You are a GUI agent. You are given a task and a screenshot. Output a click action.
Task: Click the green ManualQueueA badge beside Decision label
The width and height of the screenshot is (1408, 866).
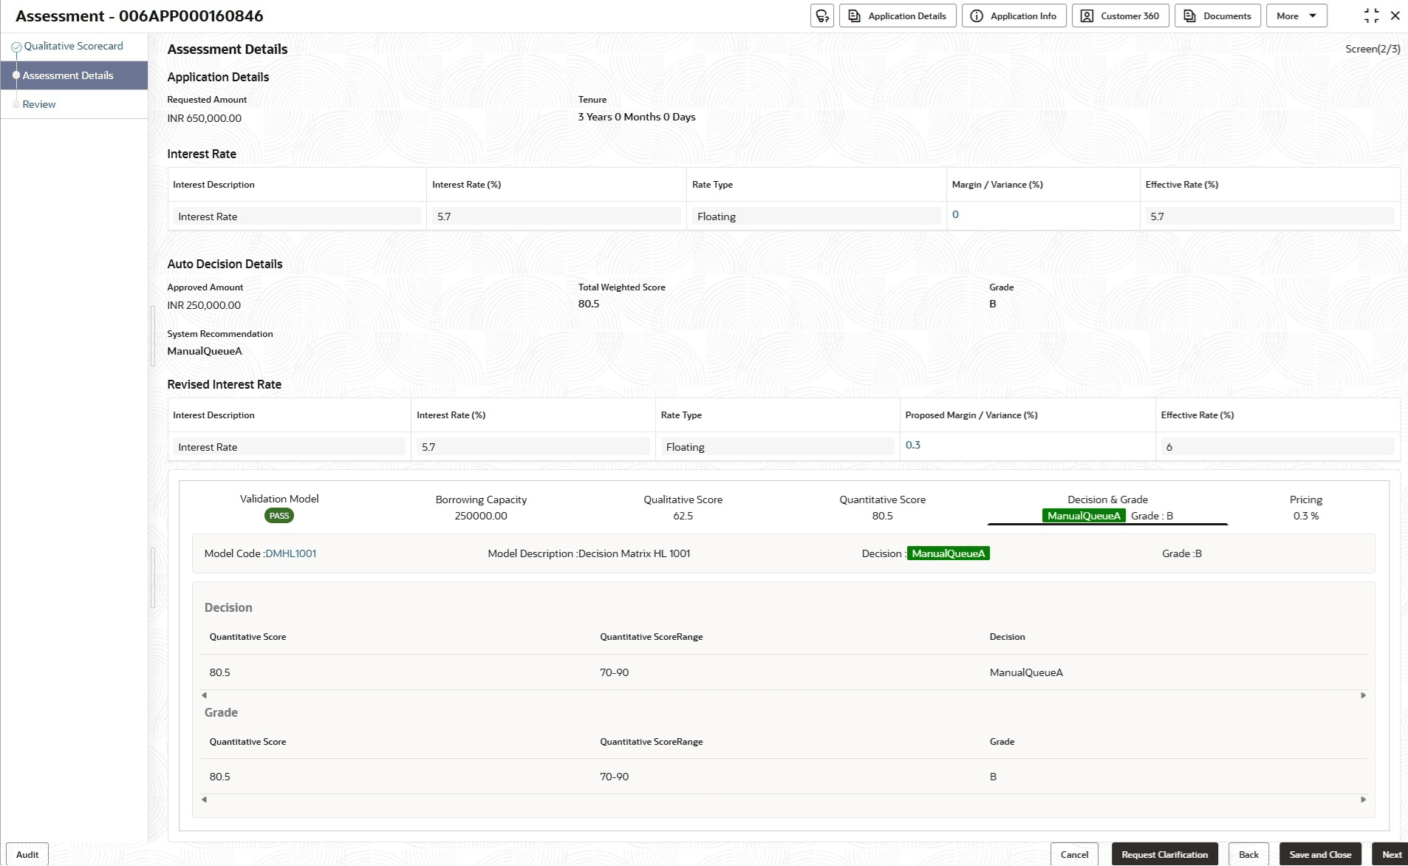click(x=949, y=553)
